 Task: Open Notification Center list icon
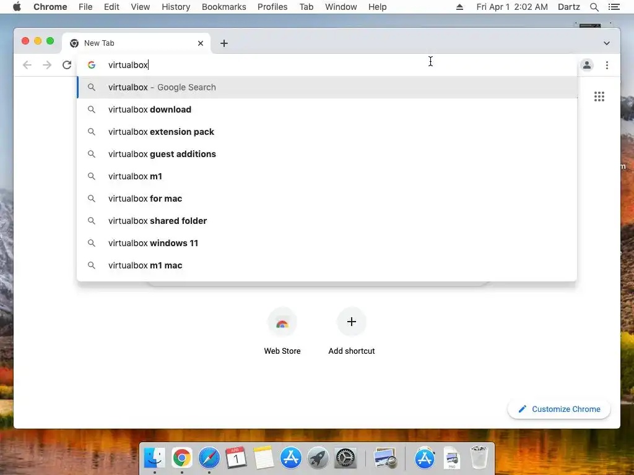click(x=614, y=7)
